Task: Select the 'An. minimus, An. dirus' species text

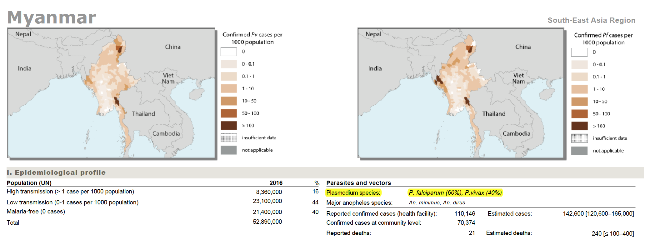Action: [x=437, y=202]
